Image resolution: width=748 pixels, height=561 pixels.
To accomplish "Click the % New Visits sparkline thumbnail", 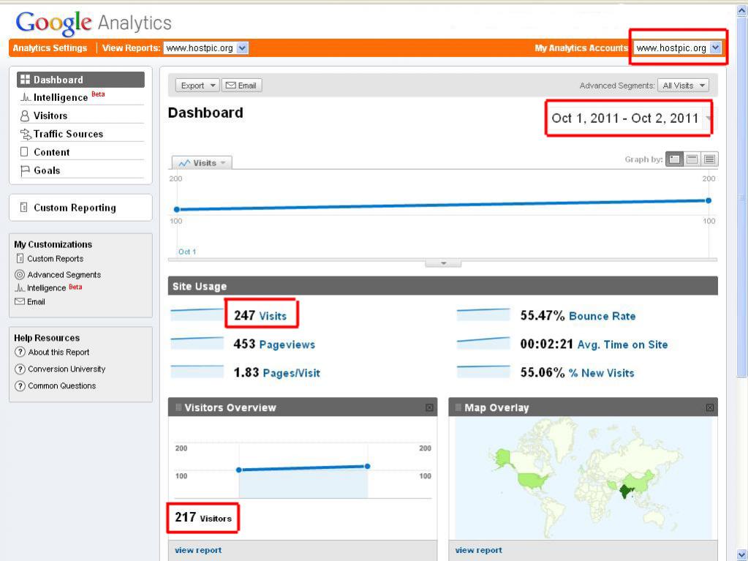I will 483,372.
